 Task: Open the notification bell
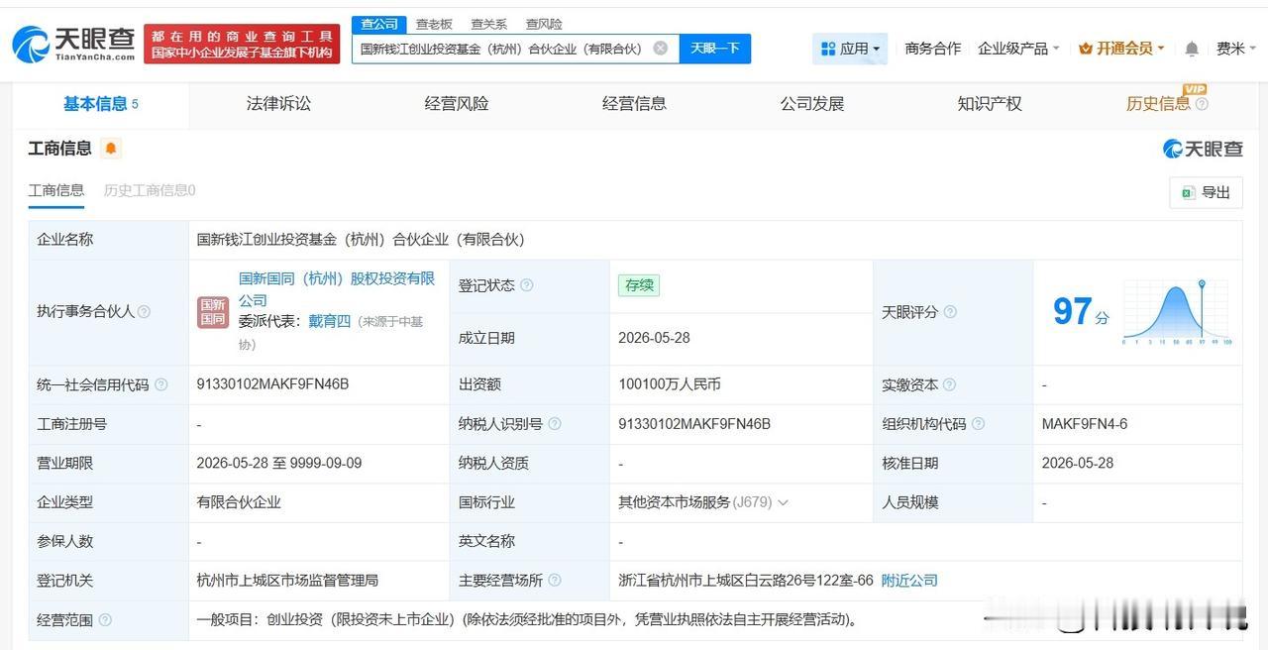(x=1192, y=49)
